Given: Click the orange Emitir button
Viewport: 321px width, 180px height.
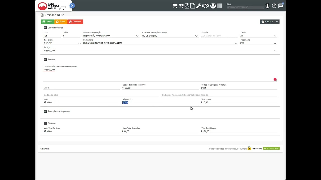Looking at the screenshot, I should [x=61, y=22].
